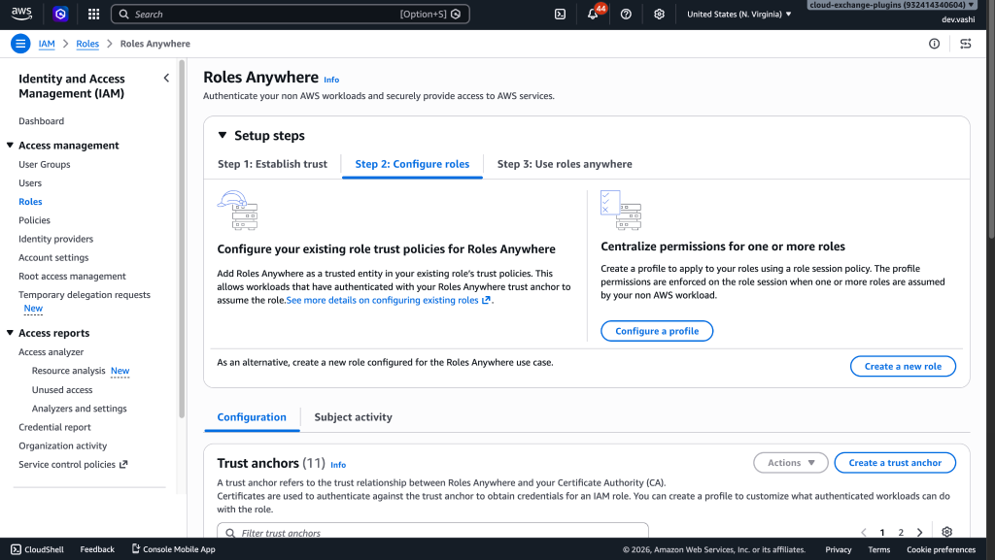Open Policies in the sidebar
The image size is (995, 560).
click(x=34, y=220)
